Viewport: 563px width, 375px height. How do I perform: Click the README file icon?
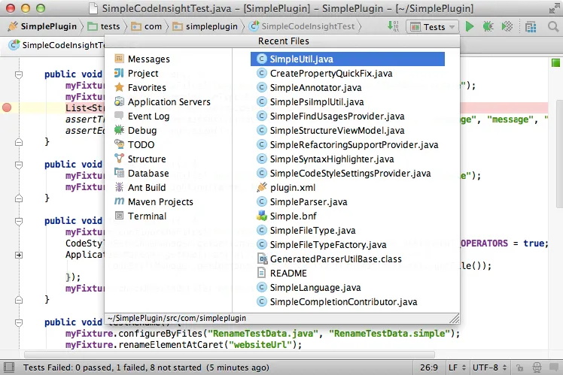[262, 274]
